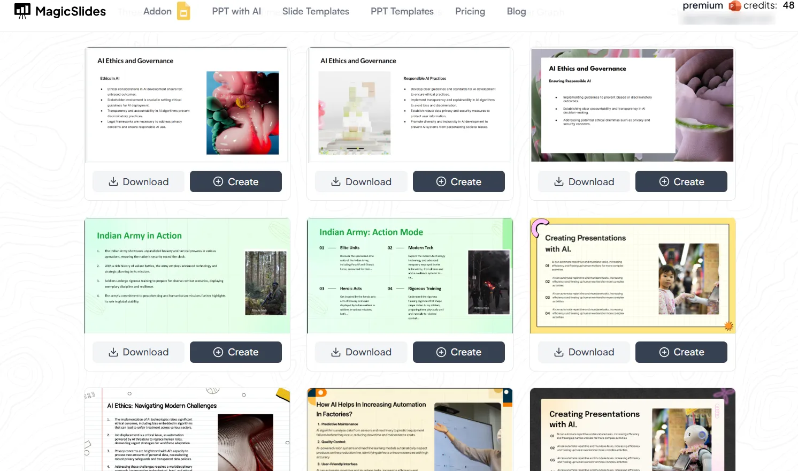Click the PowerPoint icon next to credits
Image resolution: width=798 pixels, height=471 pixels.
pos(735,6)
